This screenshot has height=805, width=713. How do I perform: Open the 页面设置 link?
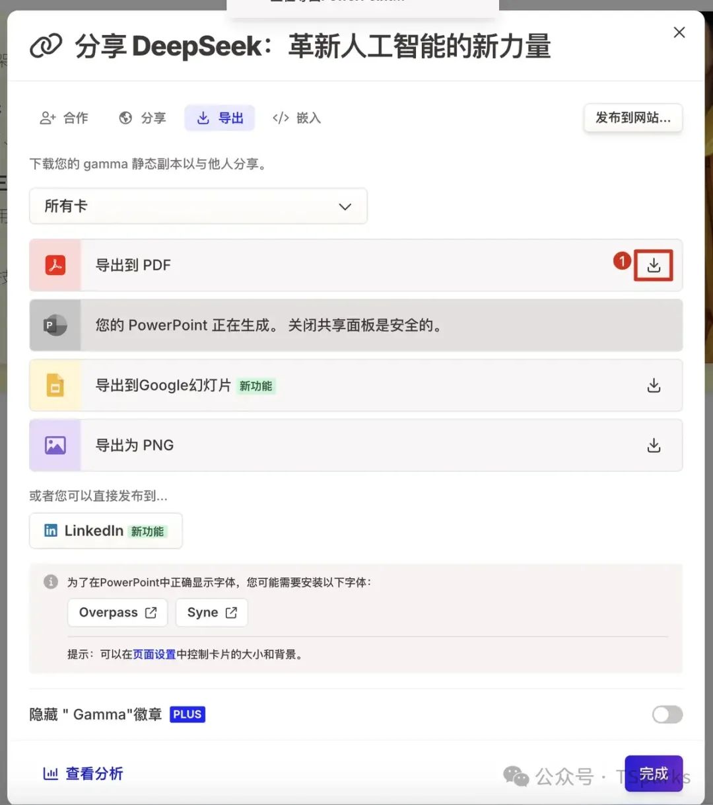pos(154,654)
